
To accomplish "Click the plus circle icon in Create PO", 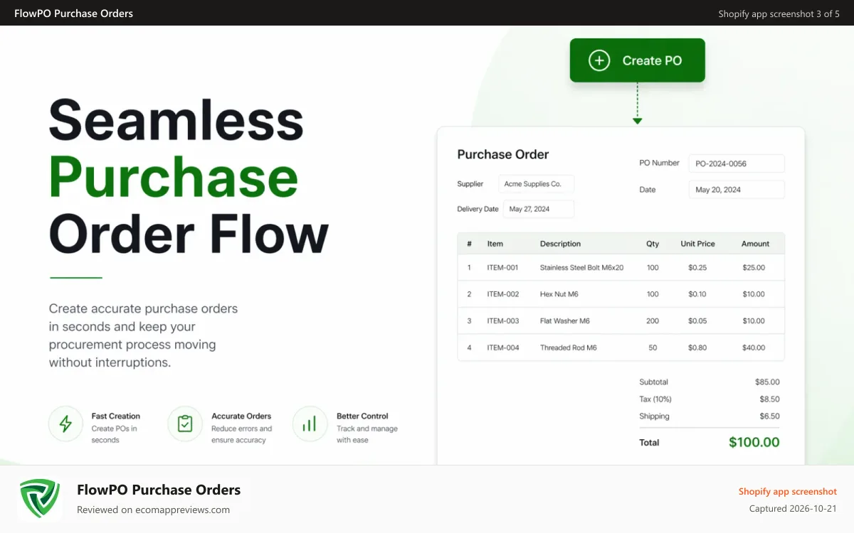I will [x=599, y=60].
